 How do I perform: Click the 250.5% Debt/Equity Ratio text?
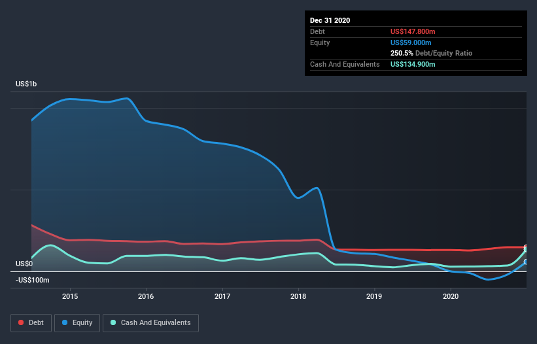point(431,53)
